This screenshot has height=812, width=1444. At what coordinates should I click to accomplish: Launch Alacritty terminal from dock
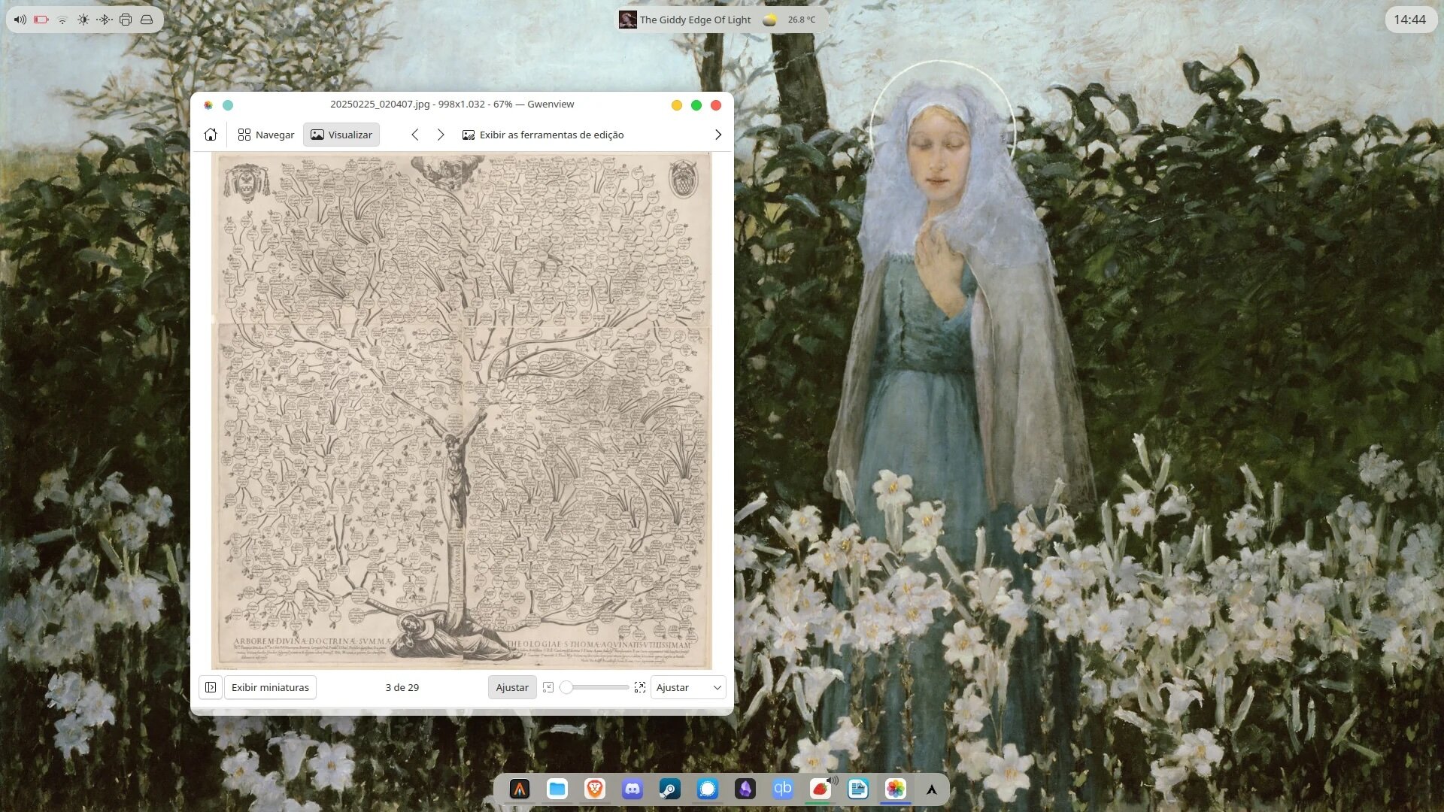click(x=520, y=789)
